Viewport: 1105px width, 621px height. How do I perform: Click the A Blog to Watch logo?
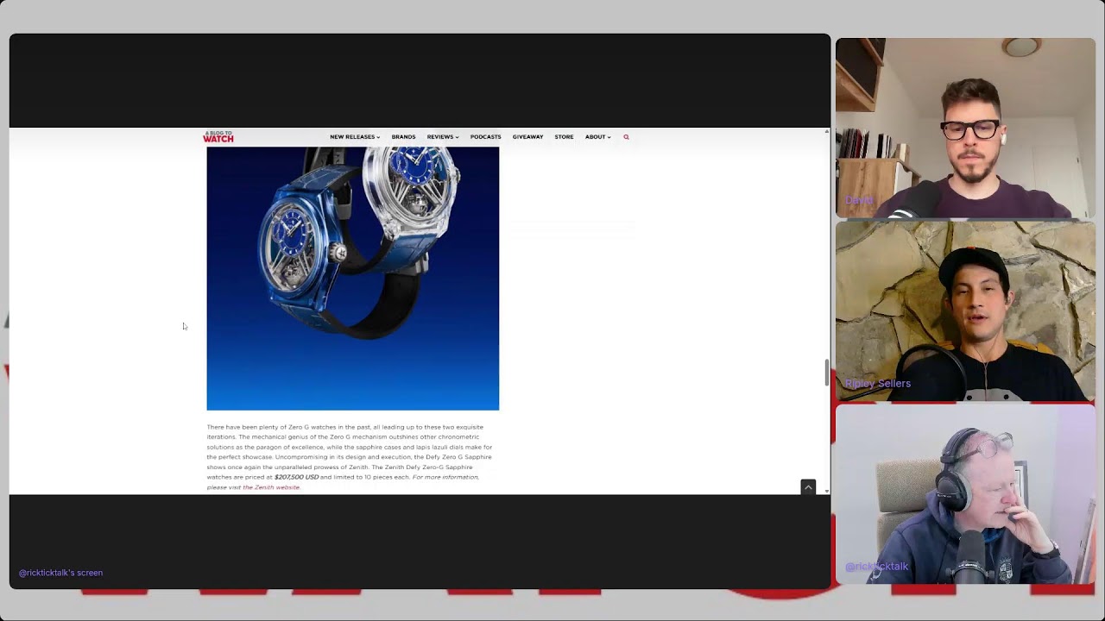218,137
